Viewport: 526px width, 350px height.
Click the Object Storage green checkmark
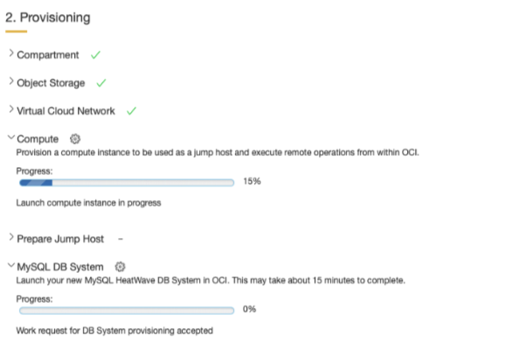[101, 83]
